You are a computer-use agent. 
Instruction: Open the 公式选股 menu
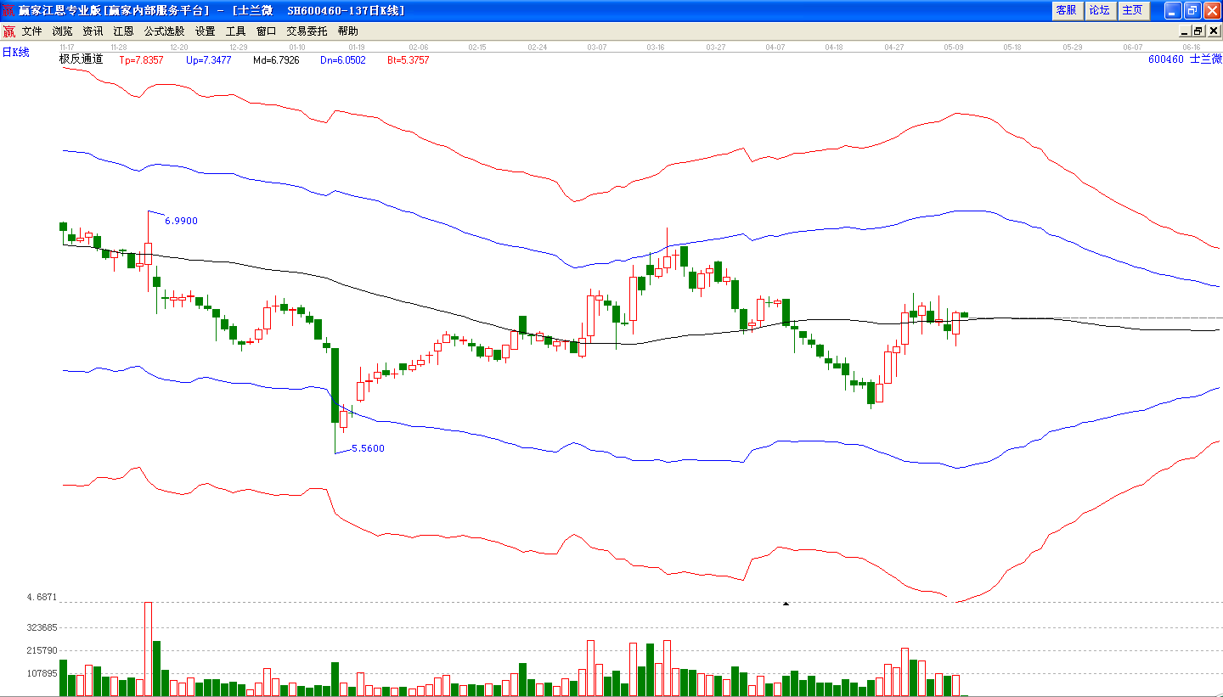[x=165, y=31]
